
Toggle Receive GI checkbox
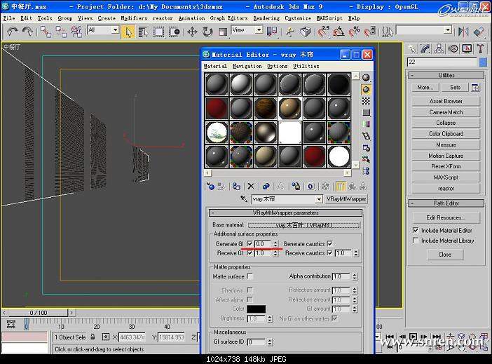[250, 252]
